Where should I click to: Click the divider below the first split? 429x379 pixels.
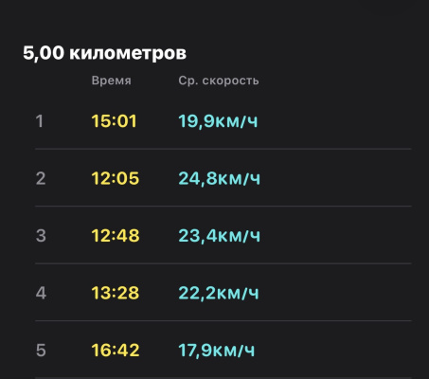click(x=223, y=149)
